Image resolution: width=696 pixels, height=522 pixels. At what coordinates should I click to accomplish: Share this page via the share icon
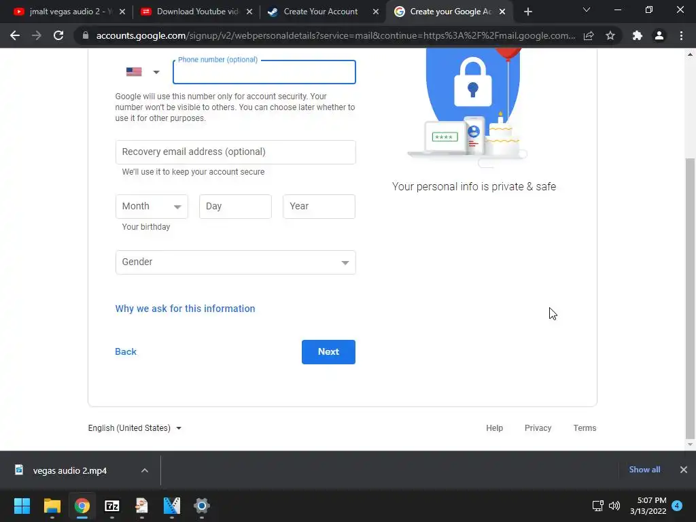click(x=589, y=35)
